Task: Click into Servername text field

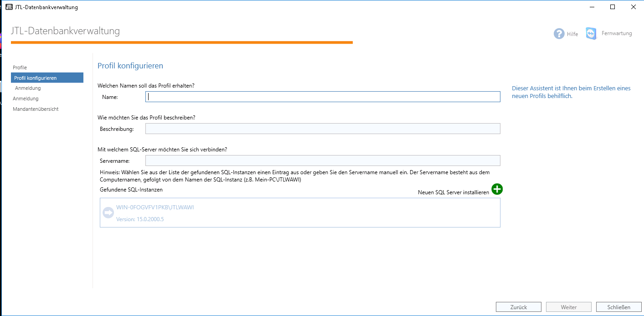Action: click(x=323, y=161)
